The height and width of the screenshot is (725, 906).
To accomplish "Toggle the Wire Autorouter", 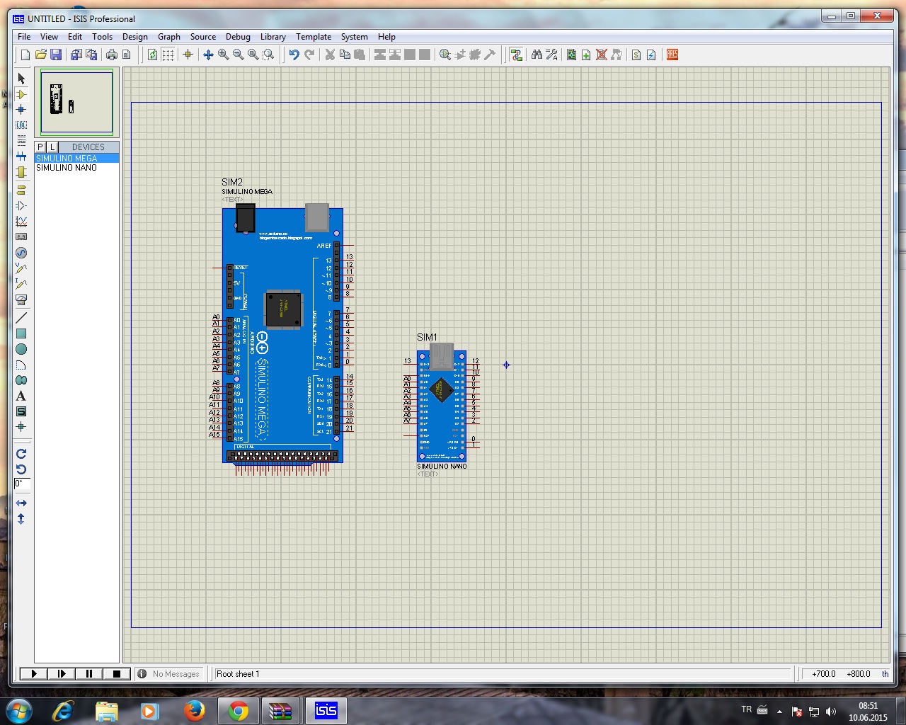I will pos(517,55).
